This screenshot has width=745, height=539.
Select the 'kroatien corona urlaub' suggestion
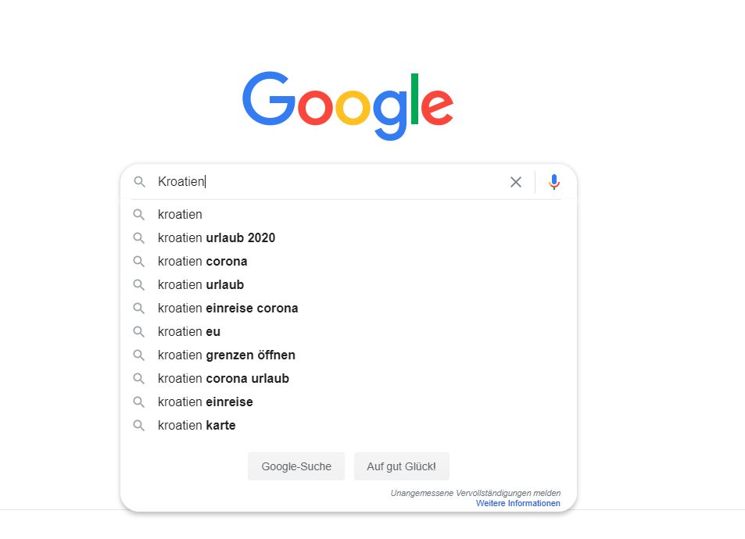[x=349, y=379]
